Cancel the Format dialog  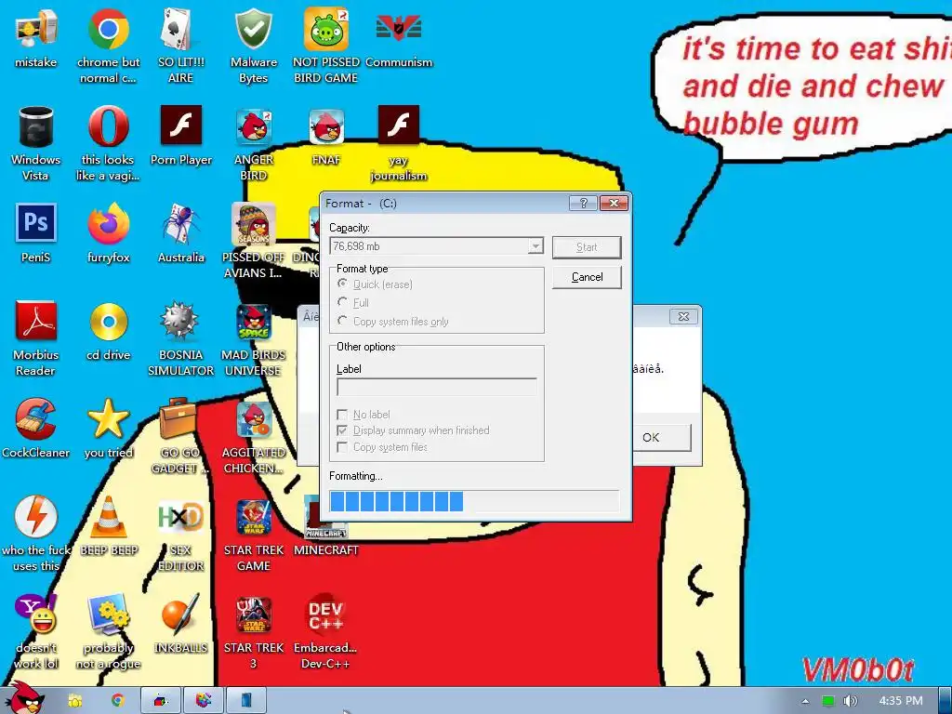pos(587,277)
